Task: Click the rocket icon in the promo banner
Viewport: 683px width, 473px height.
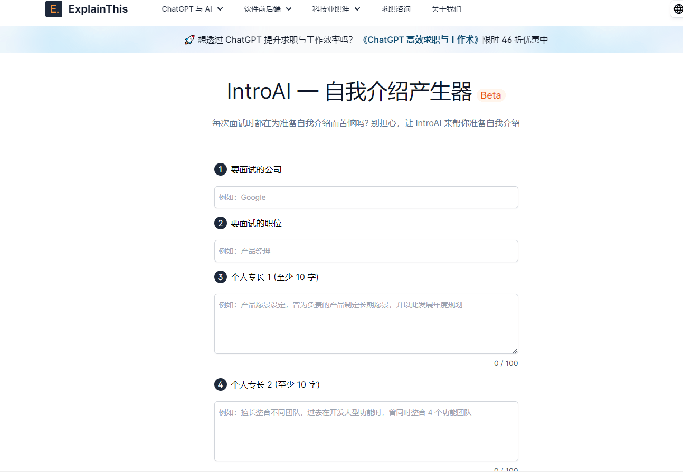Action: pos(189,39)
